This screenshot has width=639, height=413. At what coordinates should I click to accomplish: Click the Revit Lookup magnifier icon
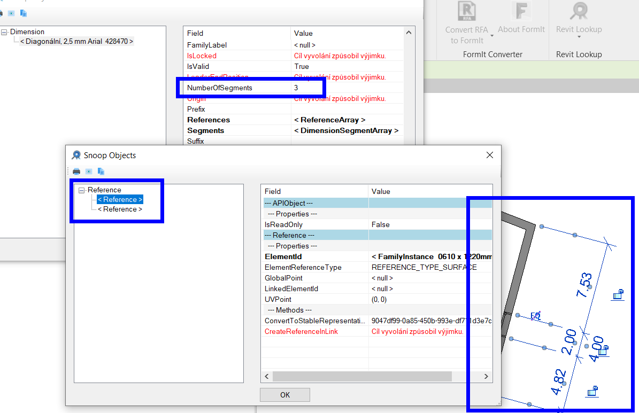tap(579, 11)
